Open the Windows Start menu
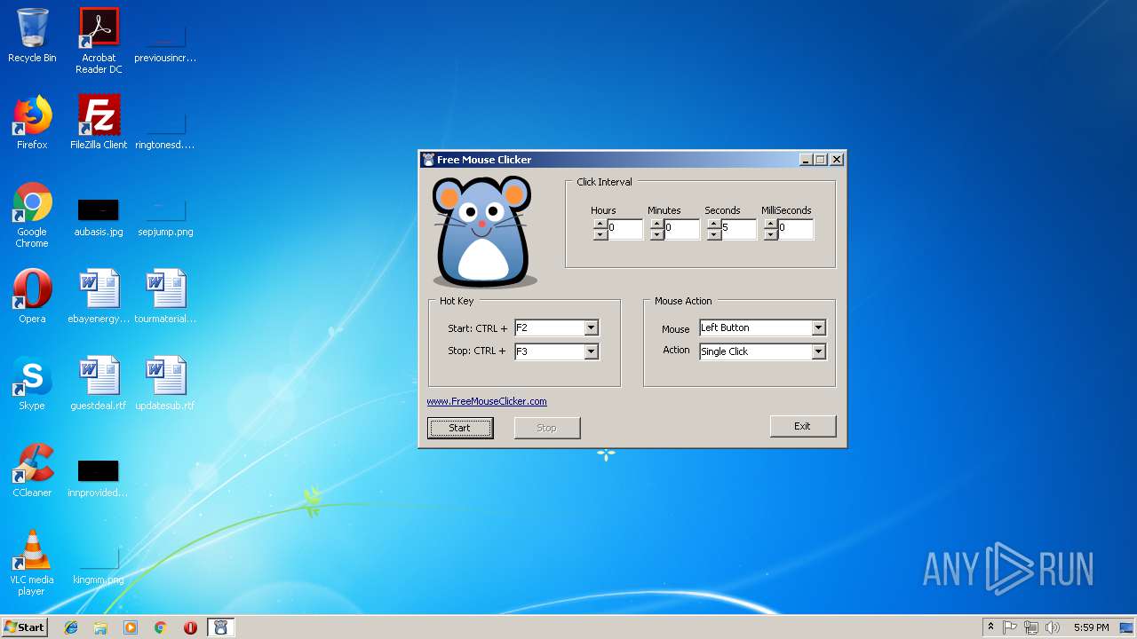 click(x=24, y=627)
